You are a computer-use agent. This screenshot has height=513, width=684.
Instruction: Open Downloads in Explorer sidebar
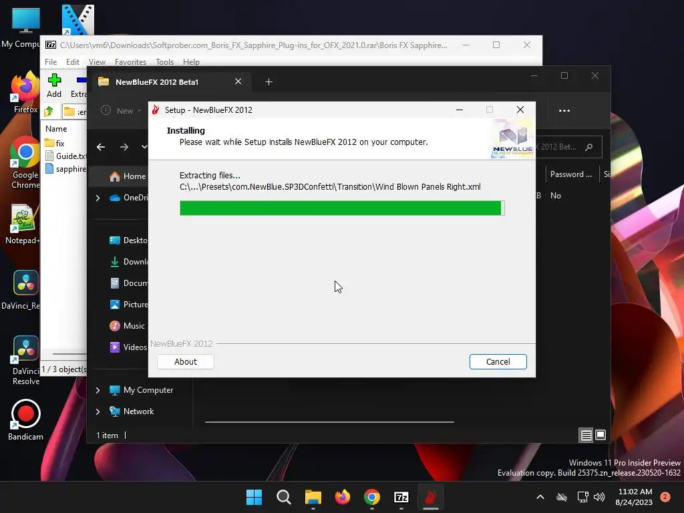(128, 262)
